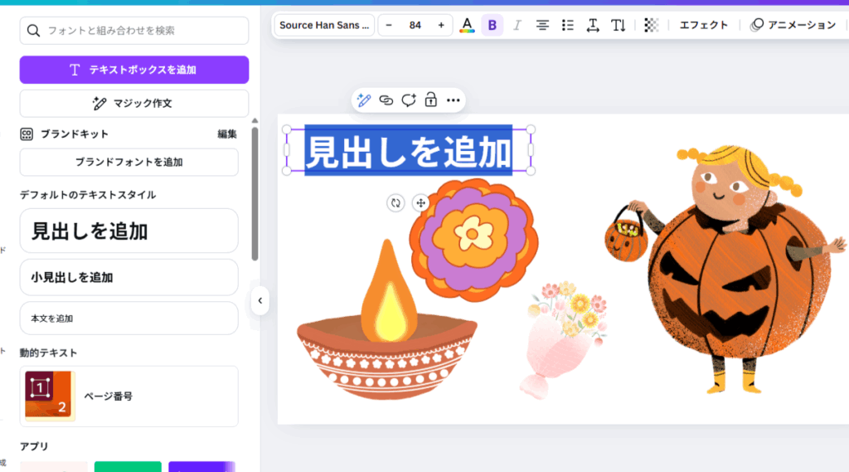Click the Magic Write pencil icon
This screenshot has width=849, height=472.
coord(363,100)
